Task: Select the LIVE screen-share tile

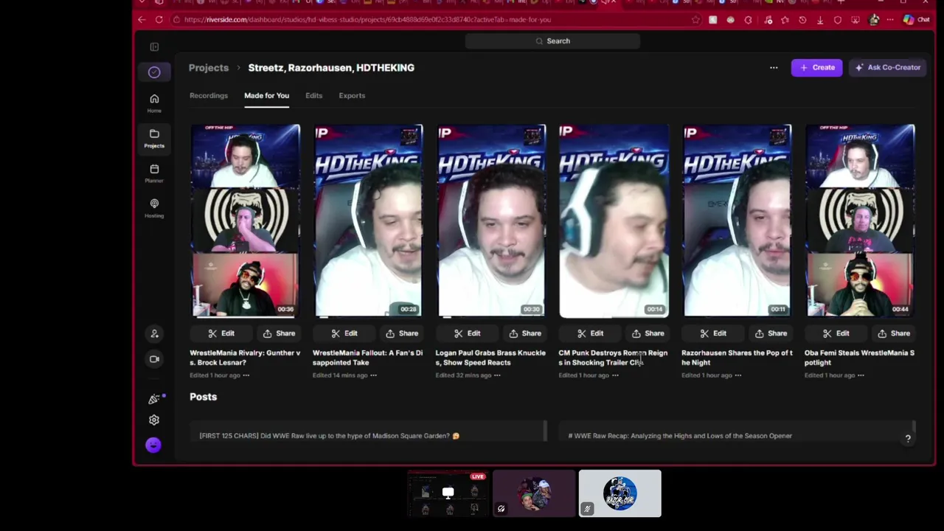Action: coord(448,493)
